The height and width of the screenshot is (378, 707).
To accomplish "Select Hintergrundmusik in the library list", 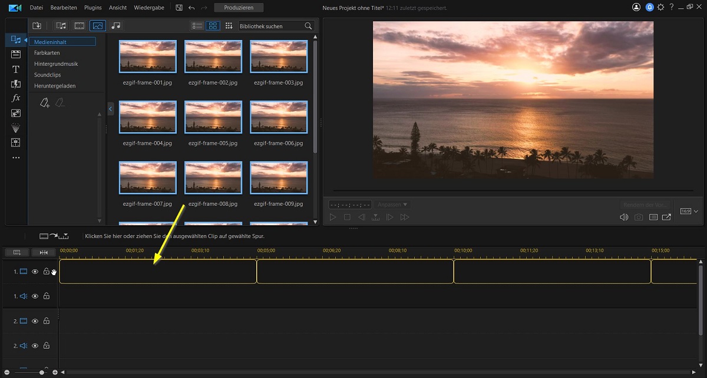I will click(x=56, y=63).
